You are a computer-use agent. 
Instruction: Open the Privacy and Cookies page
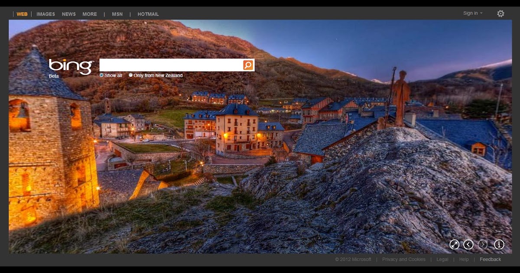coord(404,259)
